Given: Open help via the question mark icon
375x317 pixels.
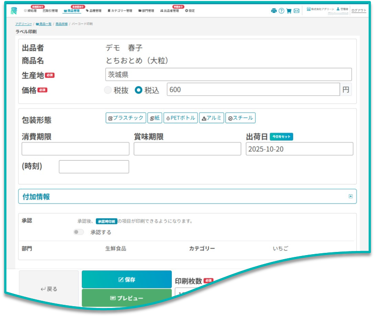Looking at the screenshot, I should click(281, 11).
